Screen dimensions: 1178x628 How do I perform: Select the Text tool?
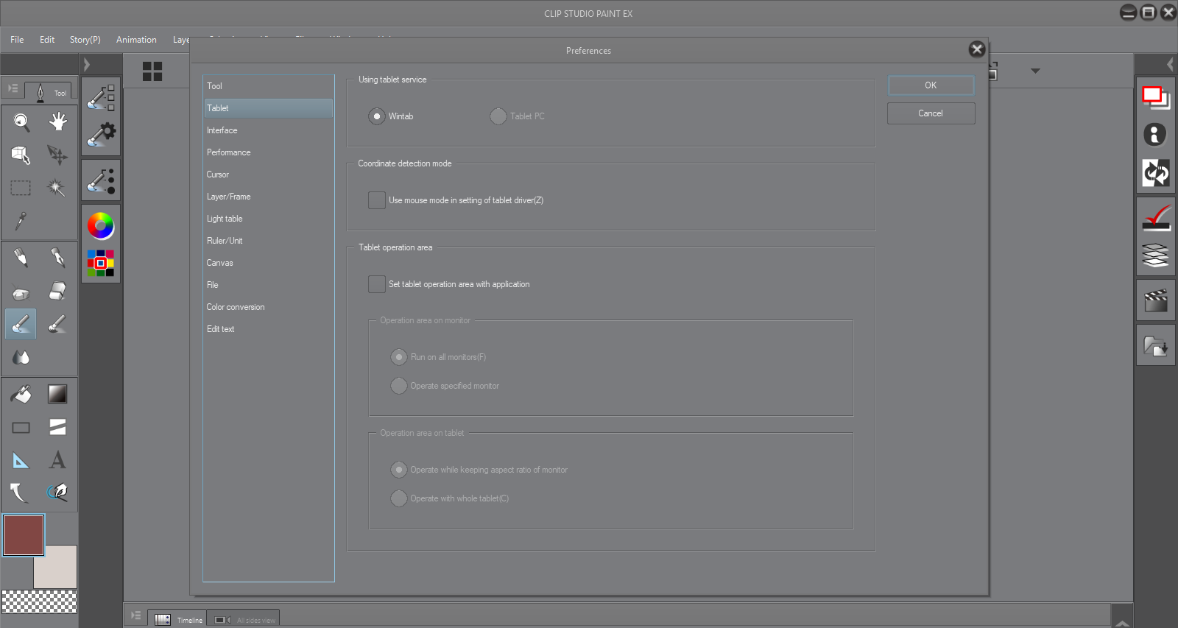[x=57, y=461]
